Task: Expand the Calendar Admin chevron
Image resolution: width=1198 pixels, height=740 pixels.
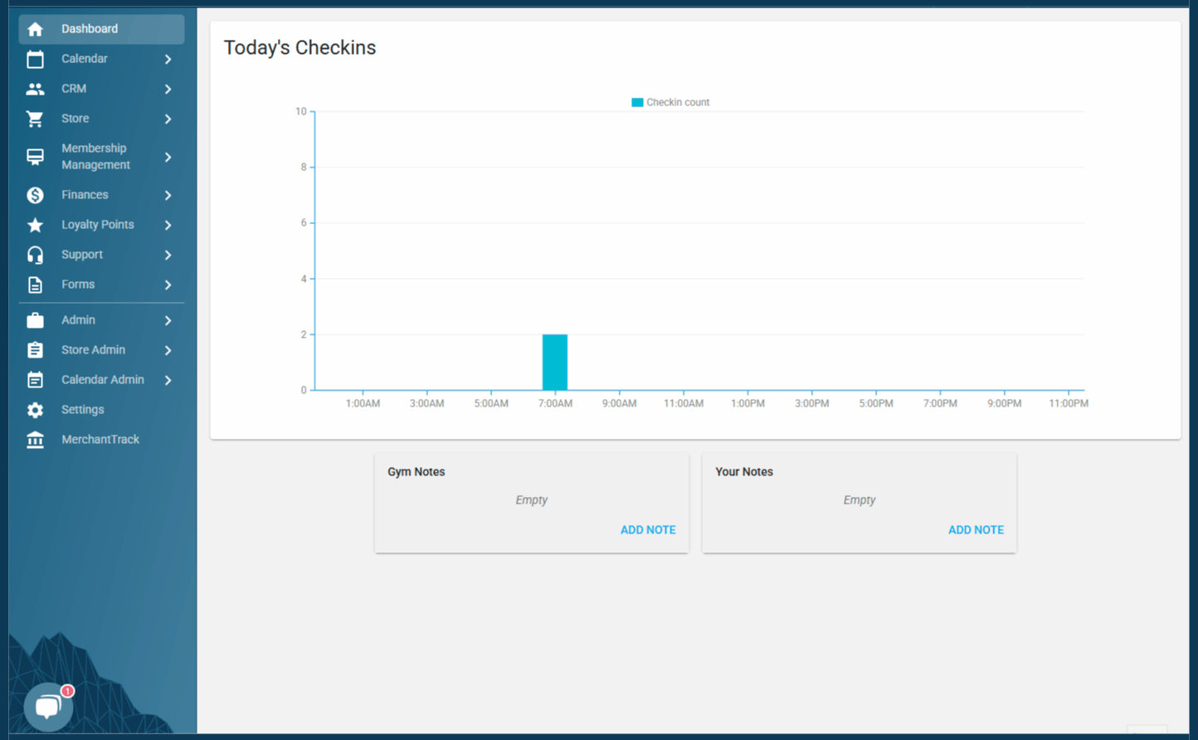Action: coord(168,380)
